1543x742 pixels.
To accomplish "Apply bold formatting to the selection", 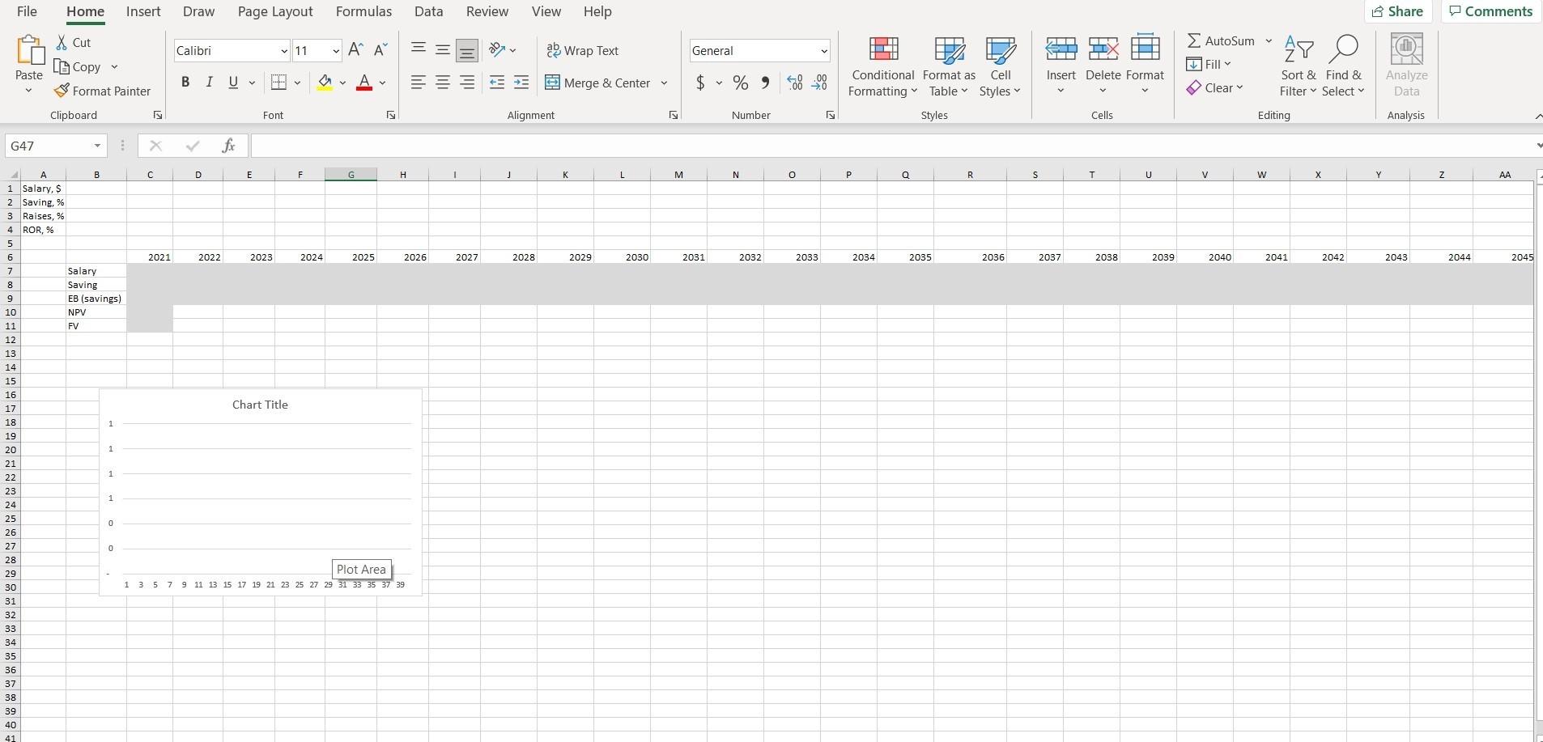I will [x=185, y=82].
